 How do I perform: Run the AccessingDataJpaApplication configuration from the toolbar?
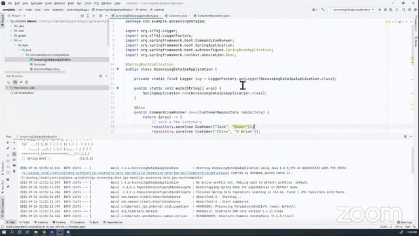380,10
